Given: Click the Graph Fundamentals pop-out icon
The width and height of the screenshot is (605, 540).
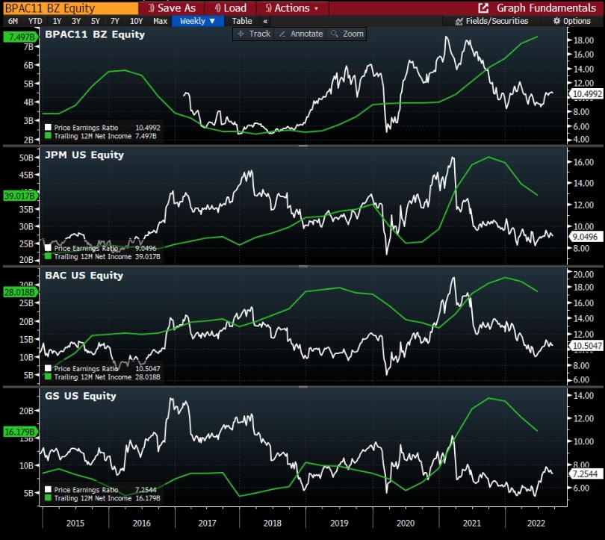Looking at the screenshot, I should click(x=483, y=8).
